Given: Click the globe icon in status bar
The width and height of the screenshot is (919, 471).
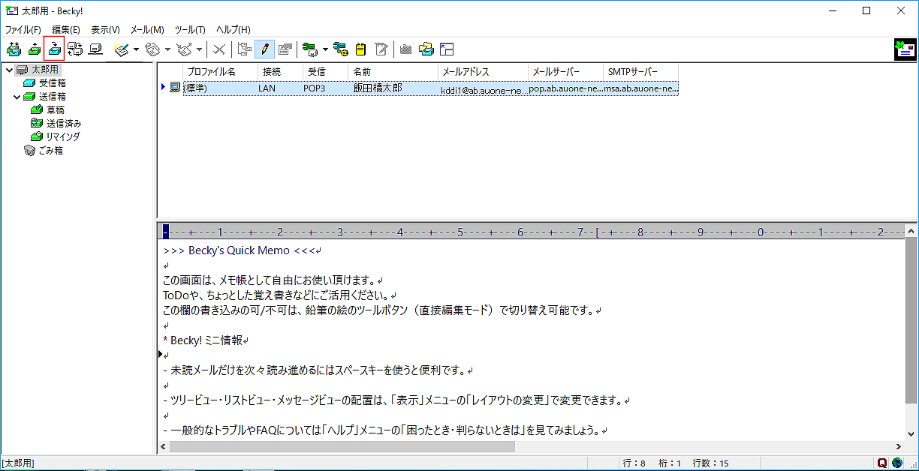Looking at the screenshot, I should [x=897, y=463].
